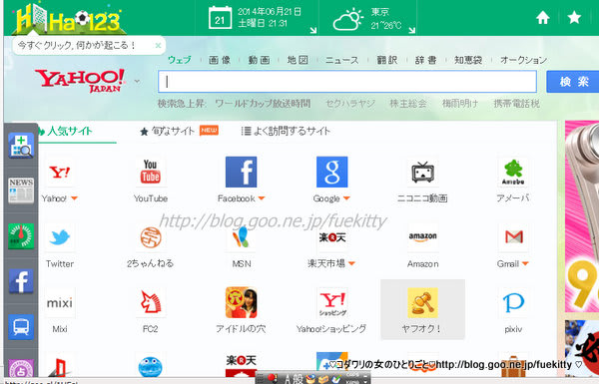This screenshot has height=384, width=599.
Task: Select the オークション search tab
Action: pos(523,60)
